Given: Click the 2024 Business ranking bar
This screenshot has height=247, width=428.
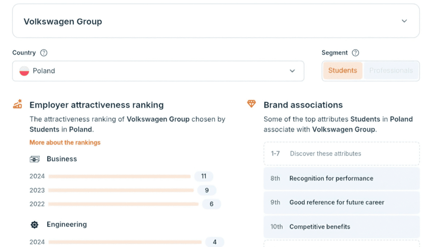Looking at the screenshot, I should tap(120, 176).
